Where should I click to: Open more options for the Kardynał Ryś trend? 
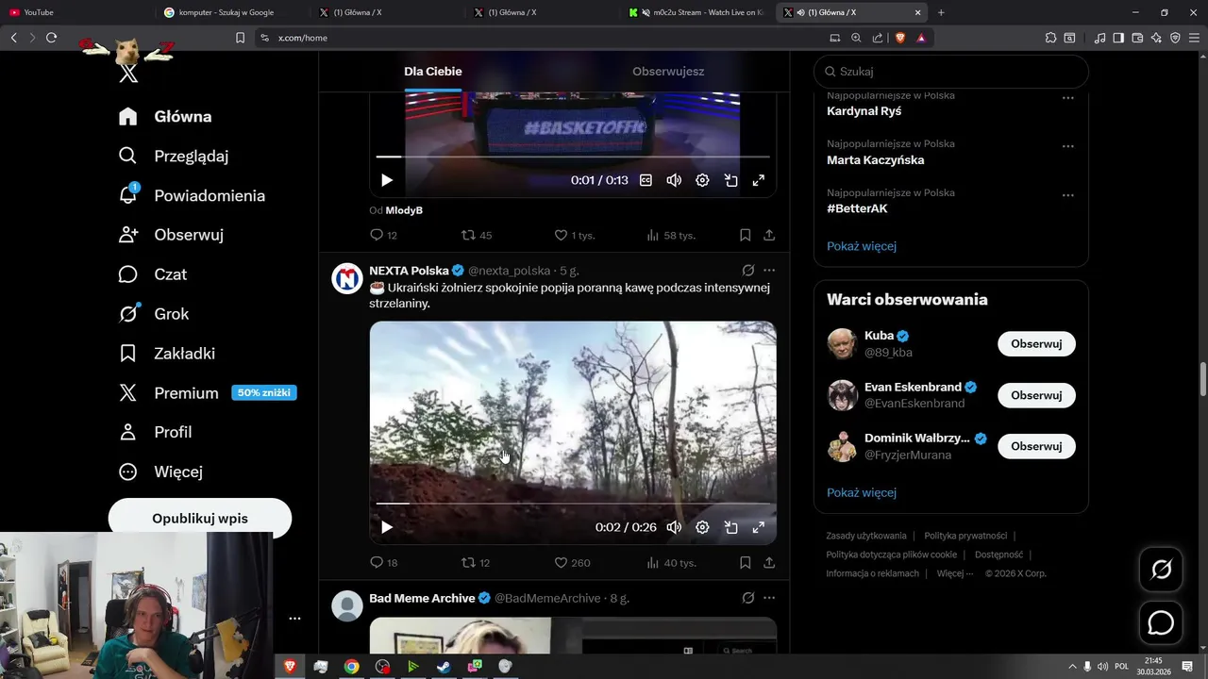click(x=1068, y=98)
